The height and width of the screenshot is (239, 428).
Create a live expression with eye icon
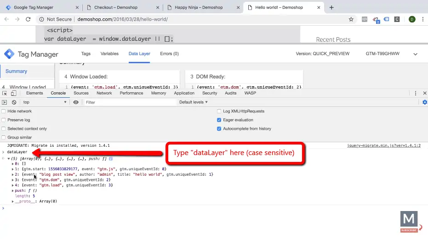[75, 102]
